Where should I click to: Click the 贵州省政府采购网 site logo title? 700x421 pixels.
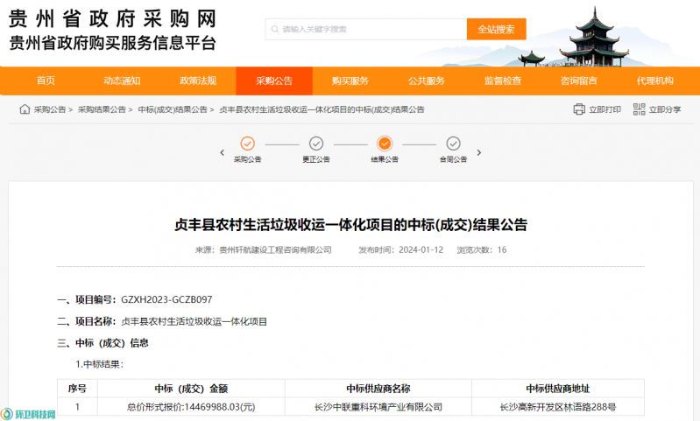(112, 18)
